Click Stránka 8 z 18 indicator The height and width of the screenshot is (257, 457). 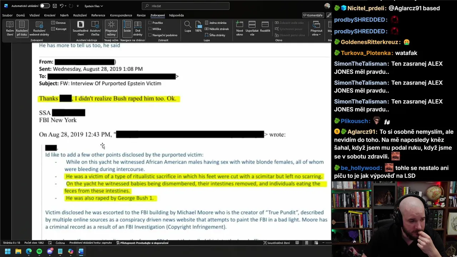pos(11,243)
